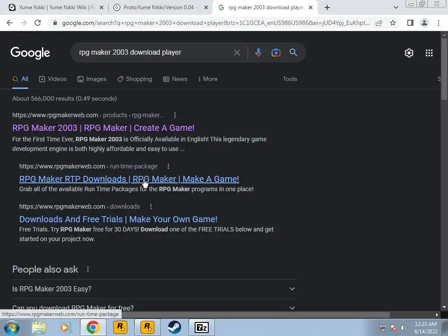Open RPG Maker RTP Downloads link
The height and width of the screenshot is (336, 448).
pyautogui.click(x=129, y=179)
